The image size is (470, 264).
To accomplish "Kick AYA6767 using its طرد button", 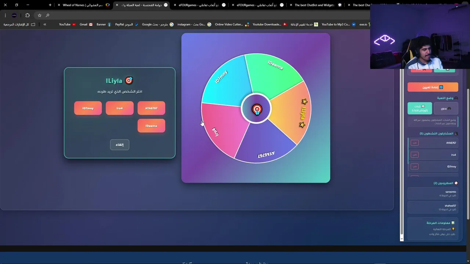I will [x=415, y=143].
